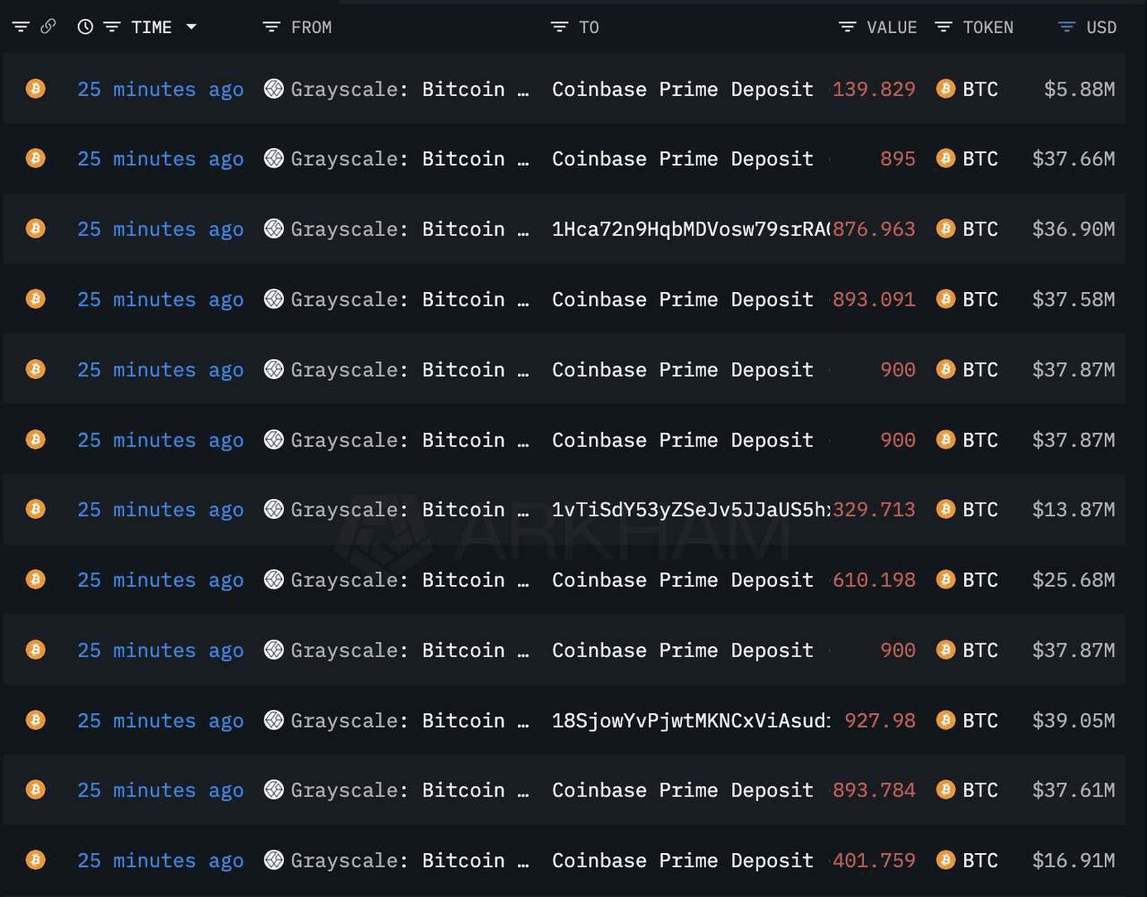
Task: Click Coinbase Prime Deposit on the 139.829 row
Action: coord(682,89)
